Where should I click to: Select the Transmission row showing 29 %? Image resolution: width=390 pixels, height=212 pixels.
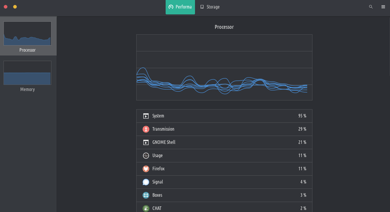tap(224, 129)
